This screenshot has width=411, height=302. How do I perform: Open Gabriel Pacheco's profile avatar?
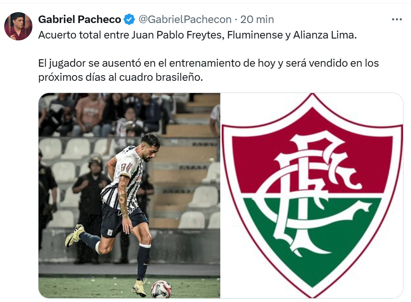click(18, 26)
